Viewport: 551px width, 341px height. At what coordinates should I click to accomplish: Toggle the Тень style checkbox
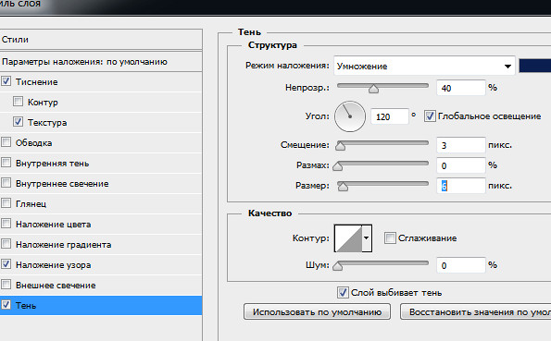(6, 305)
